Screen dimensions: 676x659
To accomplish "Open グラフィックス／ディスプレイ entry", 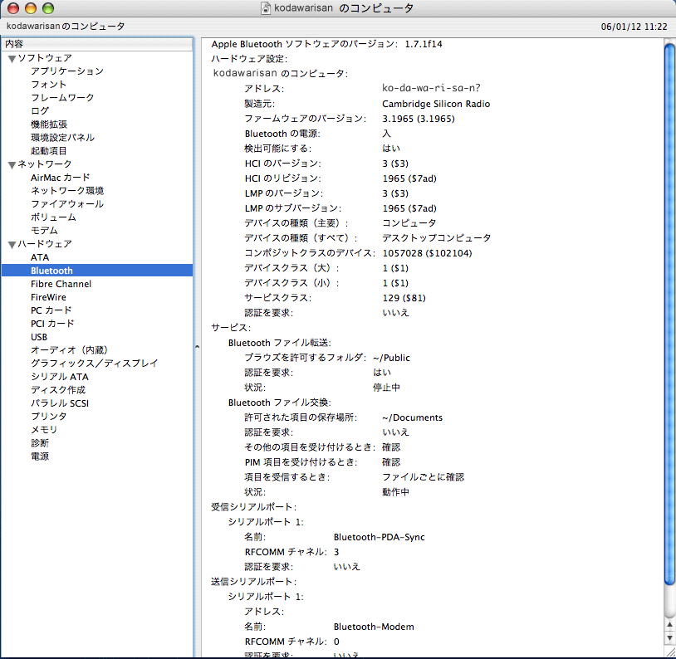I will [x=94, y=364].
